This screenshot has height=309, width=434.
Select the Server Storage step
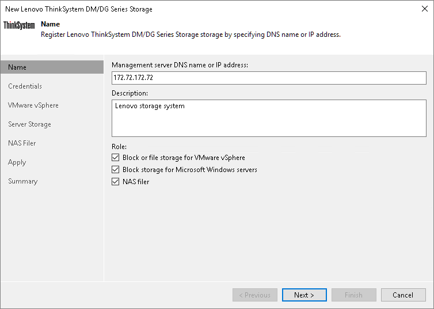[29, 124]
